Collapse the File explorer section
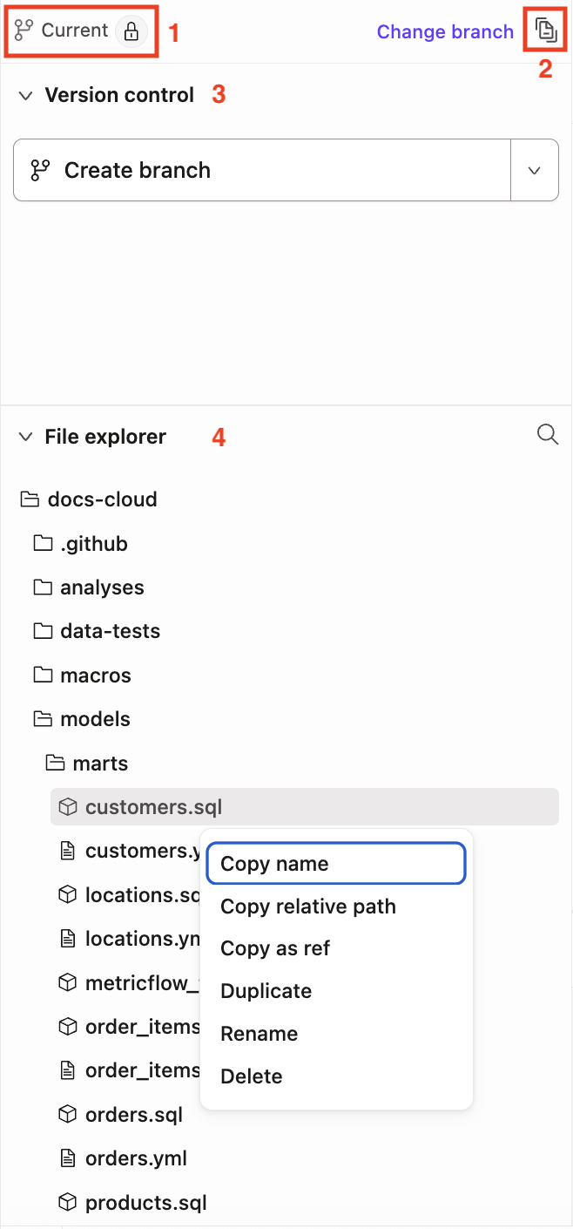The height and width of the screenshot is (1229, 573). pyautogui.click(x=25, y=436)
